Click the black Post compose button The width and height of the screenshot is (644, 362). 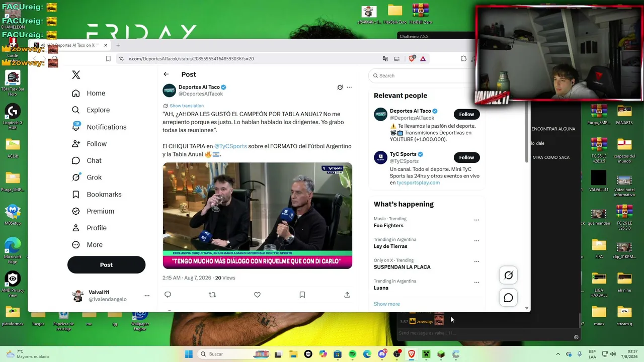[106, 265]
